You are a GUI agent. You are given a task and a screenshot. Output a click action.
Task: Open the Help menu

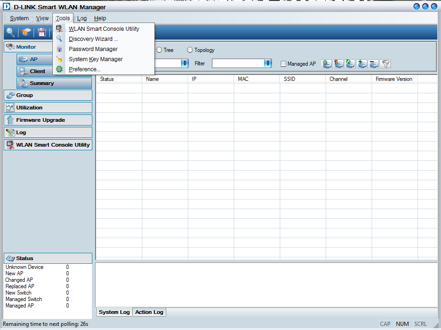coord(100,18)
